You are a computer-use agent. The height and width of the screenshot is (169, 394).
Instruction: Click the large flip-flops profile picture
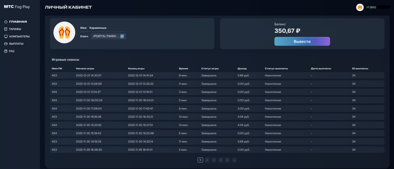64,32
